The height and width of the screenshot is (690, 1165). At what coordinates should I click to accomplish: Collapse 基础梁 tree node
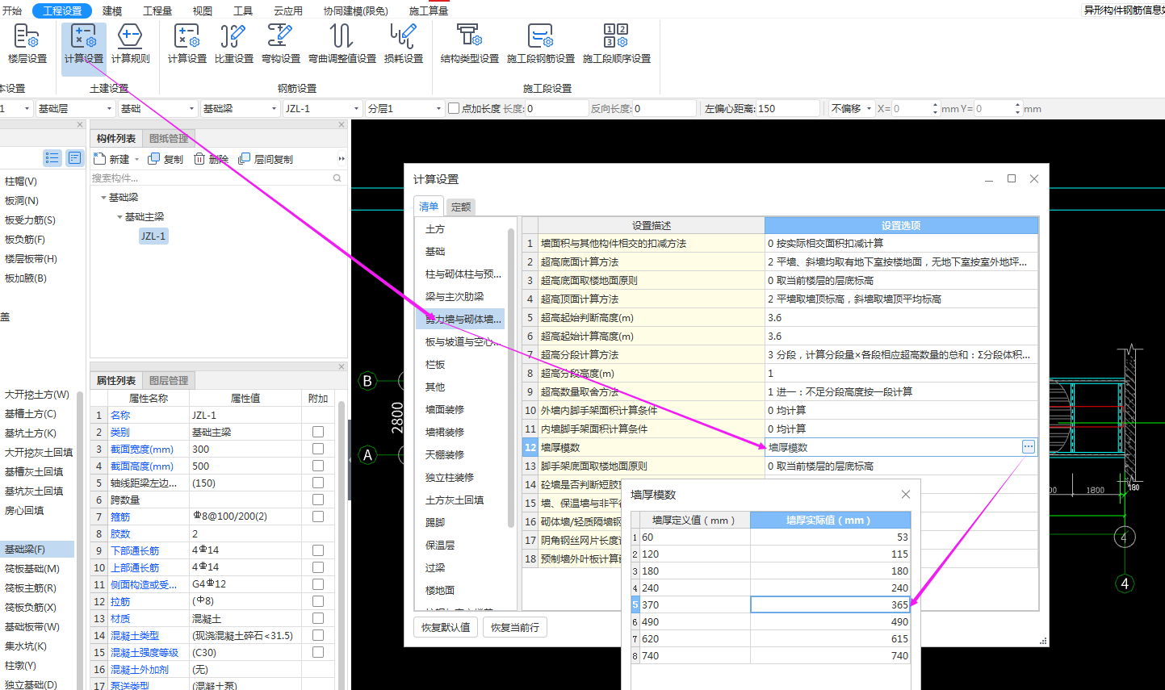click(103, 198)
